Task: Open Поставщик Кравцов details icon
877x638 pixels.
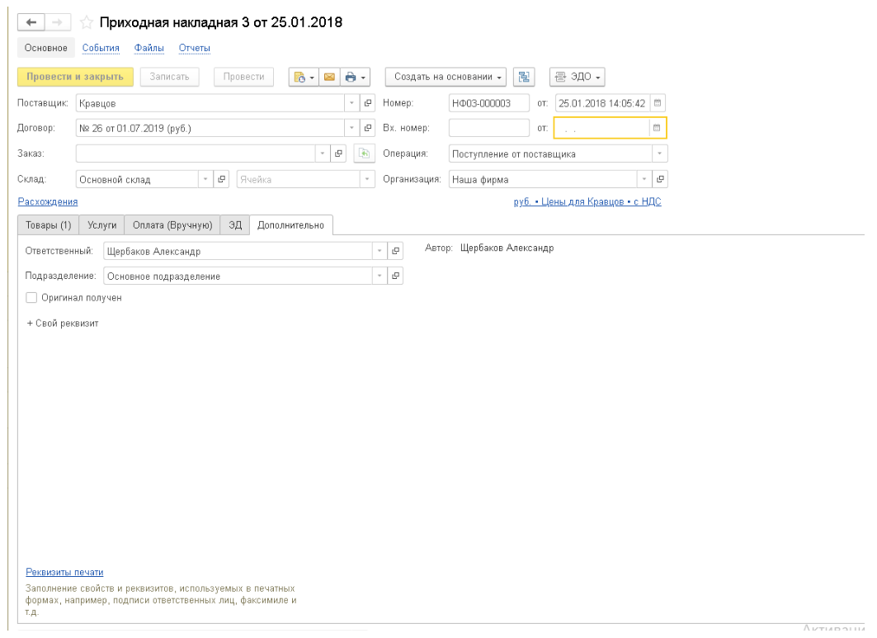Action: [x=368, y=103]
